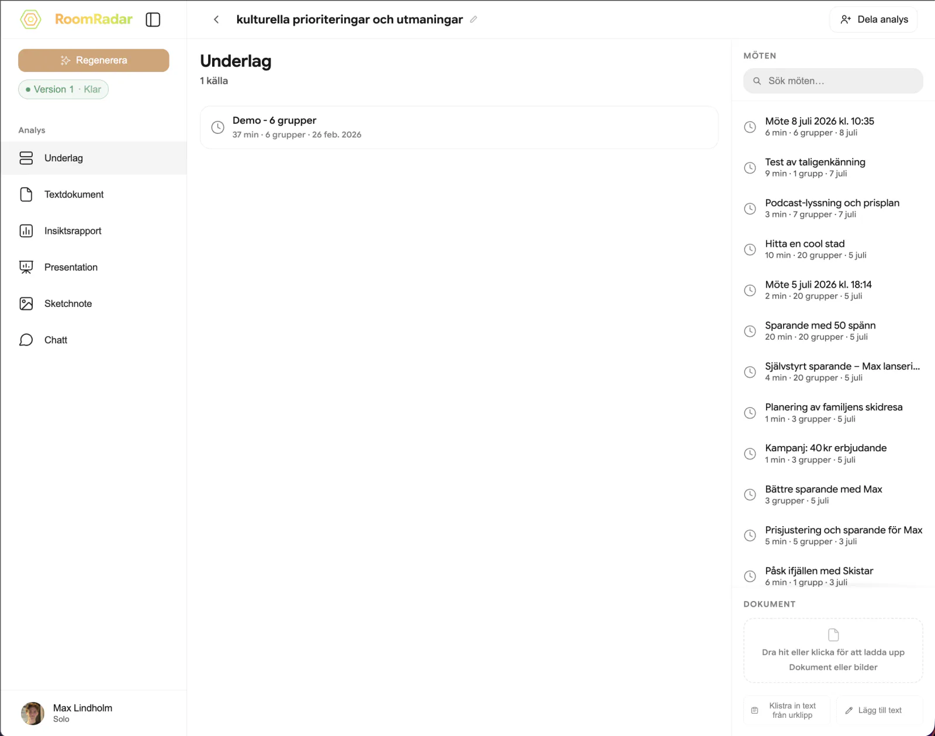Click the clock icon beside Kampanj: 40 kr erbjudande
935x736 pixels.
click(750, 454)
